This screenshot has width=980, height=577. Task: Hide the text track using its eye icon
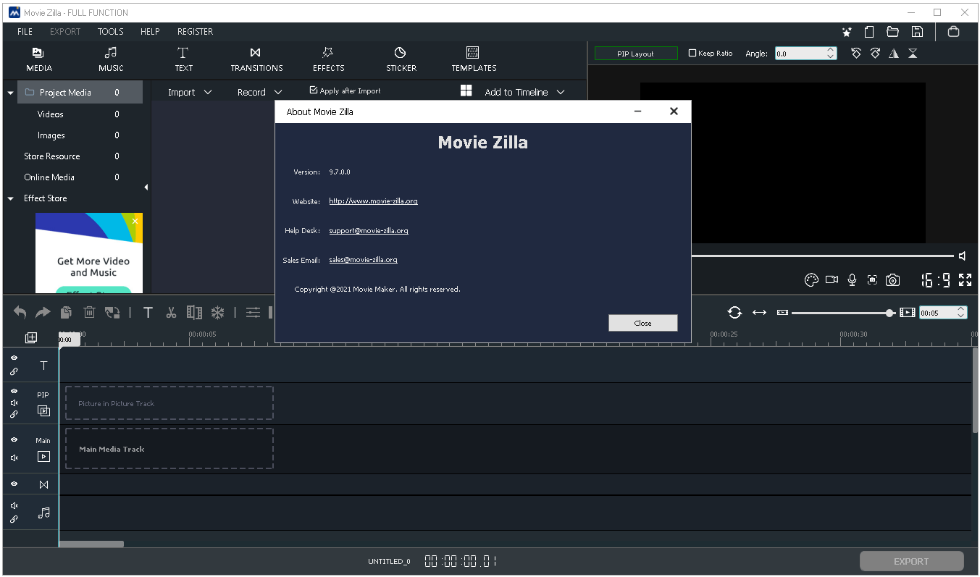click(14, 358)
